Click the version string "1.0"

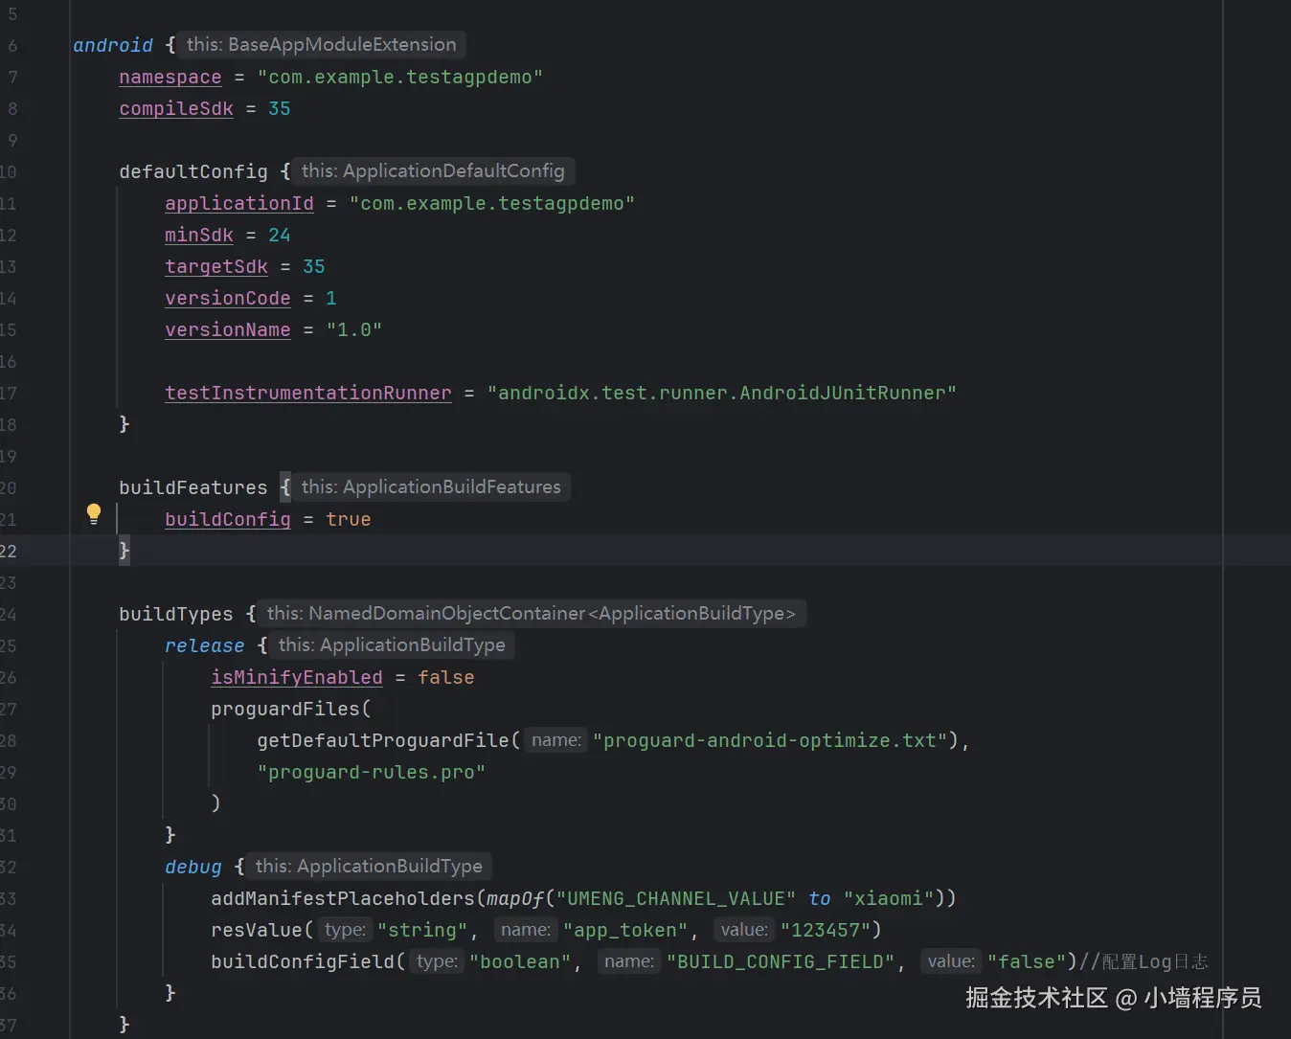click(x=354, y=329)
